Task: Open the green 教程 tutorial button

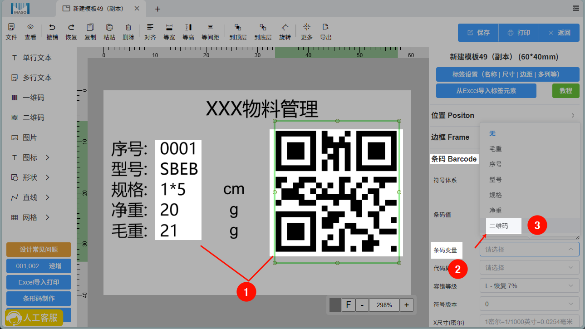Action: point(566,91)
